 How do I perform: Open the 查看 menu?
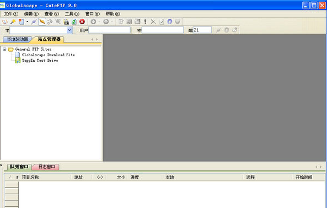(x=52, y=14)
